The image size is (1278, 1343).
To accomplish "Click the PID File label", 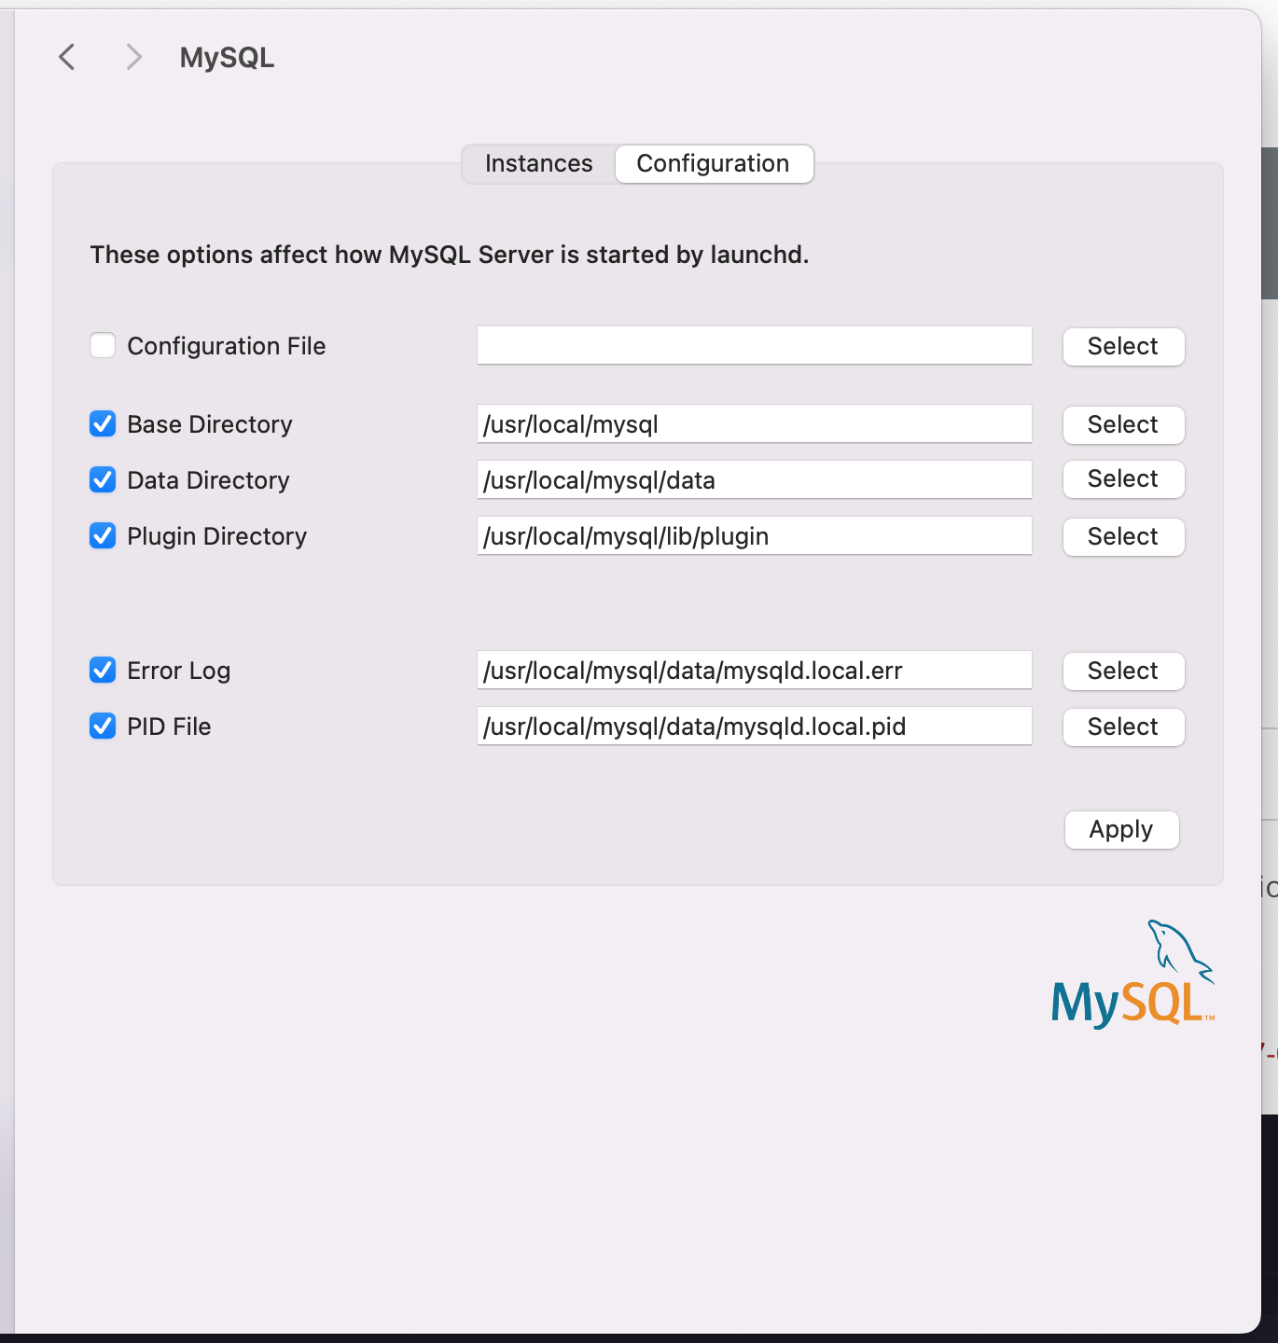I will click(169, 727).
